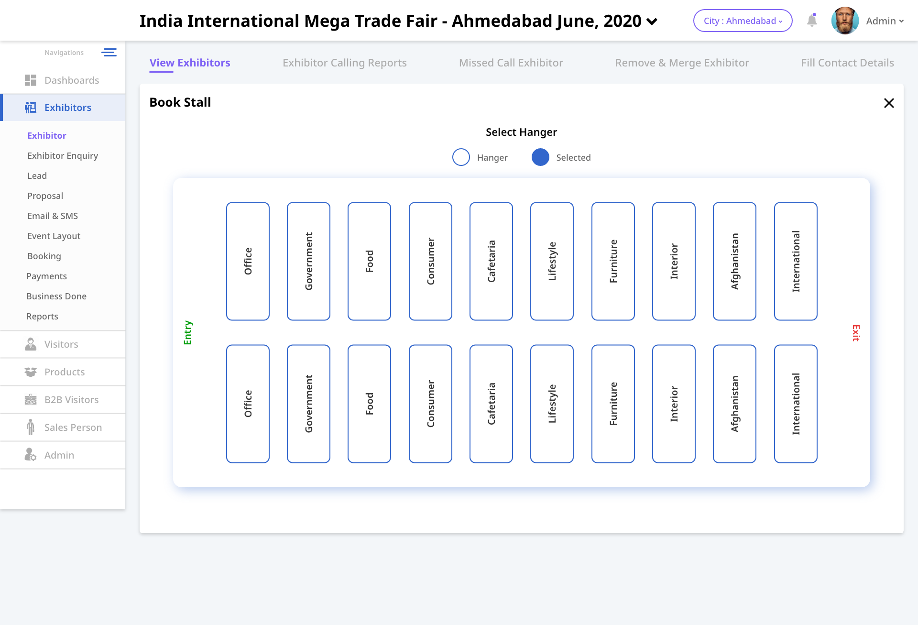Open the City Ahmedabad dropdown
This screenshot has height=625, width=918.
(x=743, y=21)
